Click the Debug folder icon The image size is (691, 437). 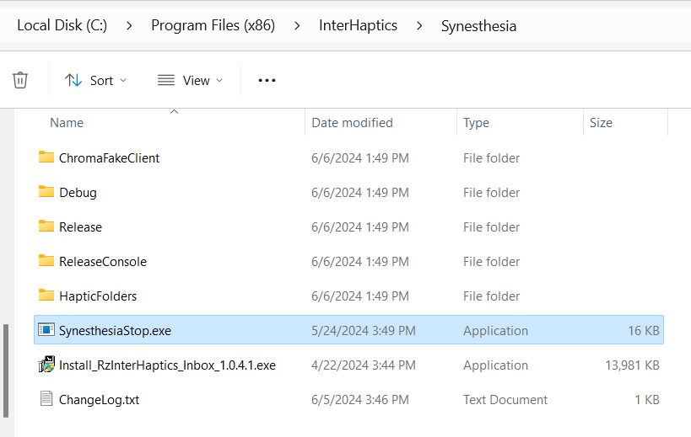(x=46, y=192)
